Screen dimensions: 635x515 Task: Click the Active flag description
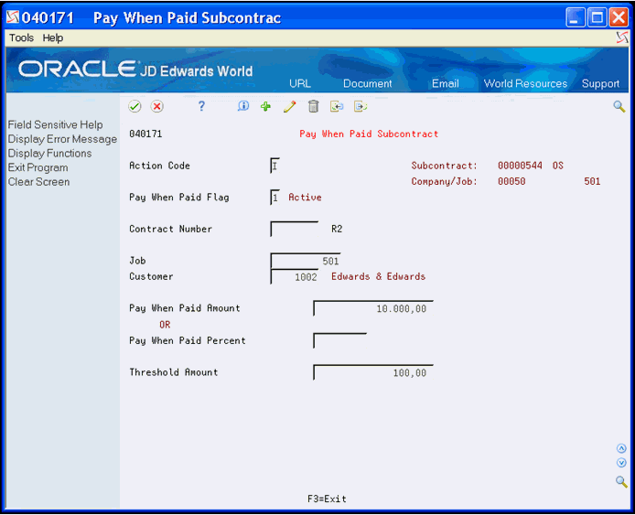pos(305,198)
